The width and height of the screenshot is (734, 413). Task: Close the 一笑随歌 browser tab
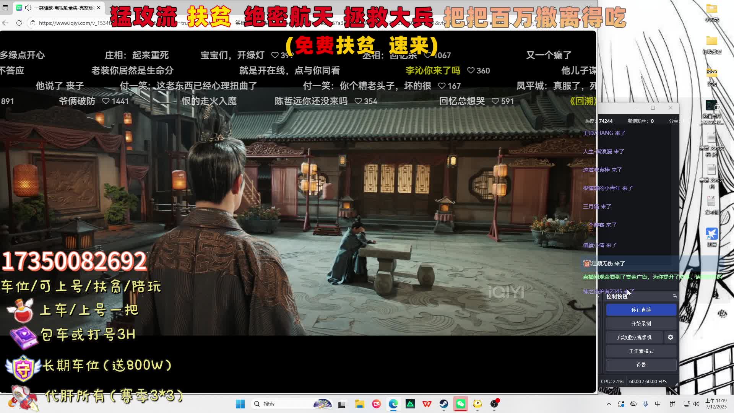pos(99,8)
